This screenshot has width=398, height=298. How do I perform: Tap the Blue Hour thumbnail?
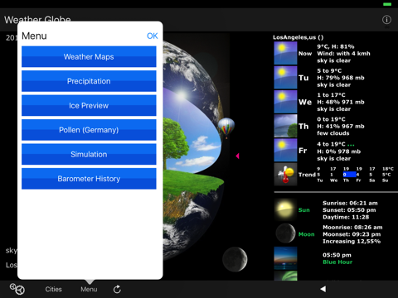coord(285,258)
